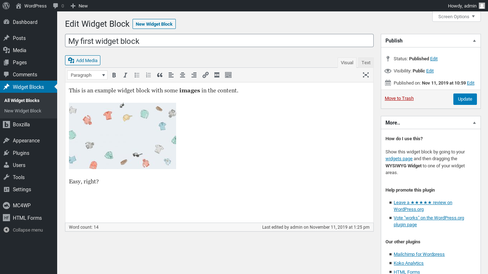Go to Dashboard in sidebar
Viewport: 488px width, 274px height.
coord(29,22)
